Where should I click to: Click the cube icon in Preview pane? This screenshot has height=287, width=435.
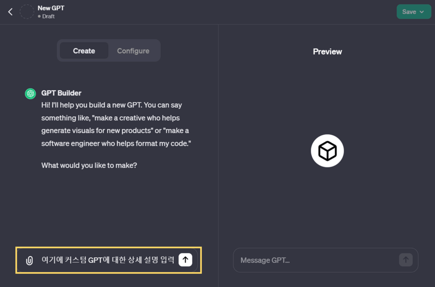click(x=328, y=151)
